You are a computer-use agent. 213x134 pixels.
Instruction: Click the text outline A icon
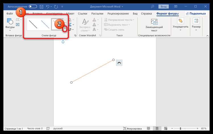[x=94, y=25]
